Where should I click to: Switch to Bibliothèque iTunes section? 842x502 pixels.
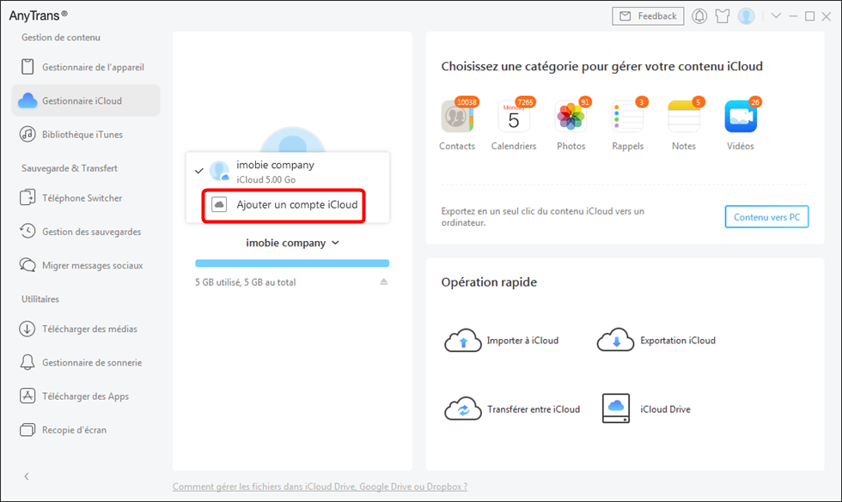pyautogui.click(x=82, y=134)
